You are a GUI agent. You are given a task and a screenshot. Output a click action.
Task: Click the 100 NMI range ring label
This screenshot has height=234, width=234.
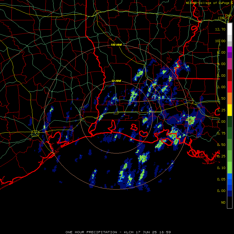[x=116, y=45]
